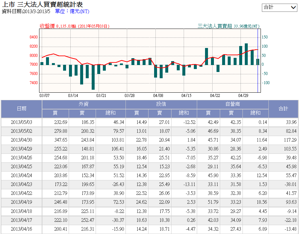
Task: Click the 資料日期:2013/3-2013/5 text
Action: [26, 12]
